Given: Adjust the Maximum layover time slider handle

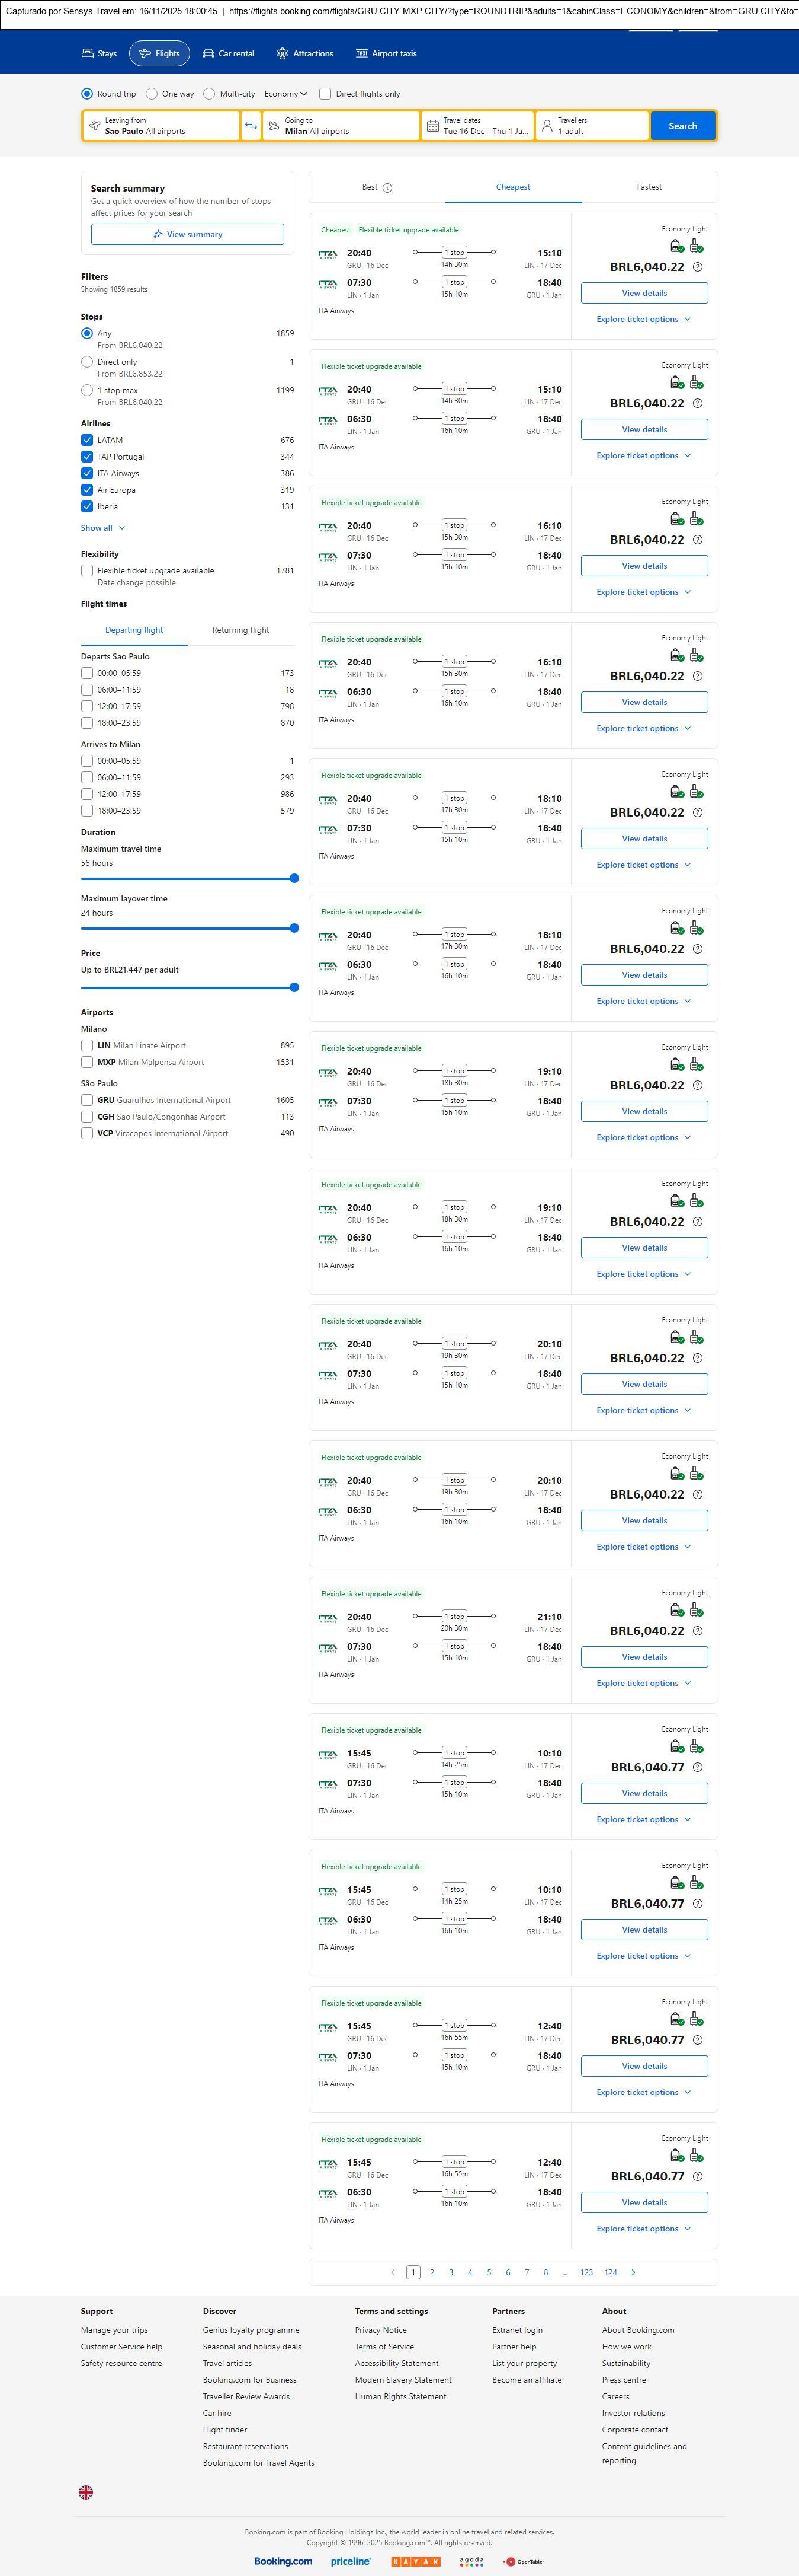Looking at the screenshot, I should 294,928.
